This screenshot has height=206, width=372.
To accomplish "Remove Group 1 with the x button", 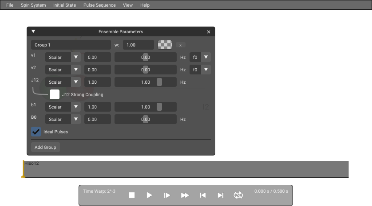I will coord(180,45).
